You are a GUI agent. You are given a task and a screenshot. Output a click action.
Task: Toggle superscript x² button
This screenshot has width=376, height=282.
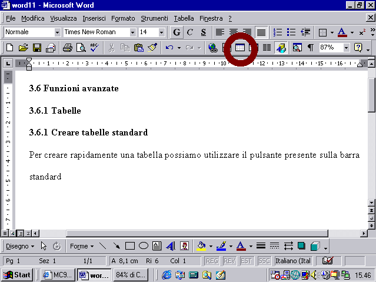click(362, 32)
